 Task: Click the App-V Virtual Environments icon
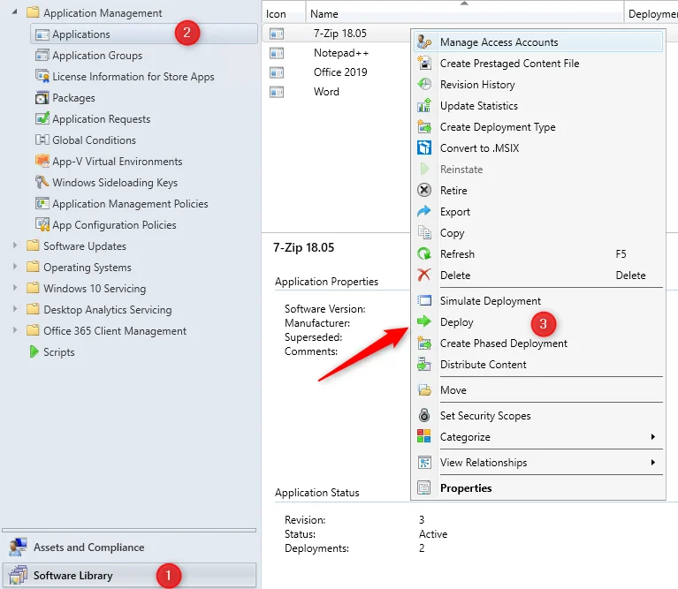(42, 161)
